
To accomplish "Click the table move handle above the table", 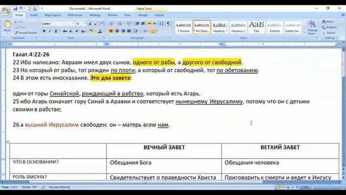I will pos(8,142).
